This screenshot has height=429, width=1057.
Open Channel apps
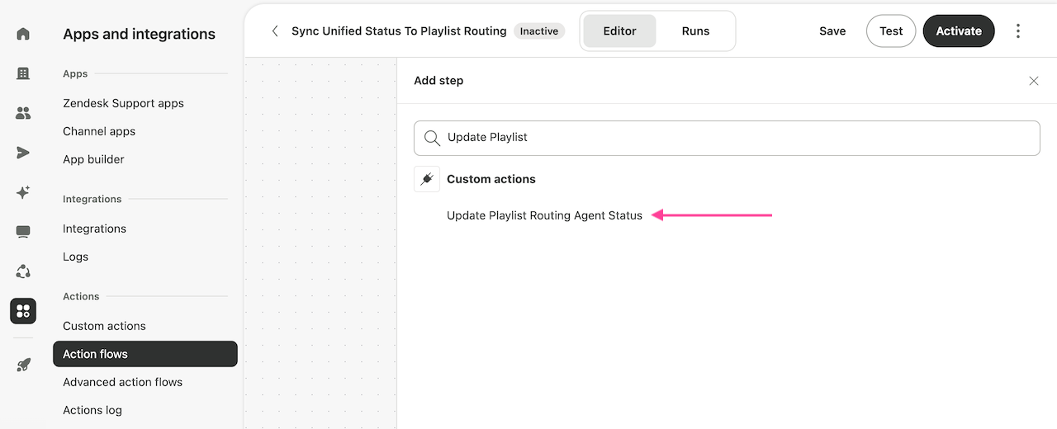pyautogui.click(x=99, y=131)
